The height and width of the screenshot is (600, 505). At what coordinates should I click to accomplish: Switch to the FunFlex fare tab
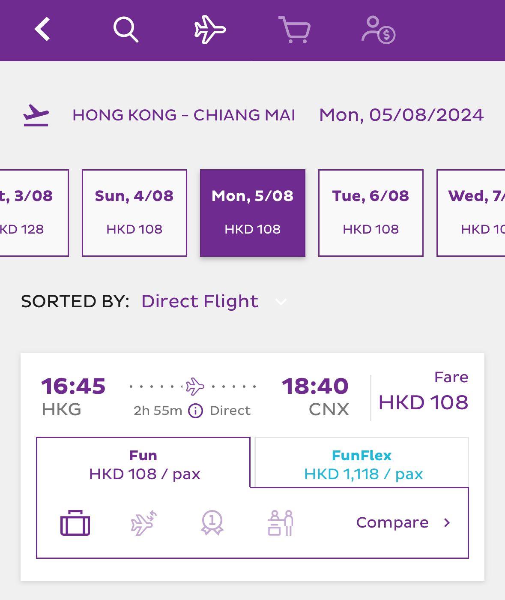point(362,464)
